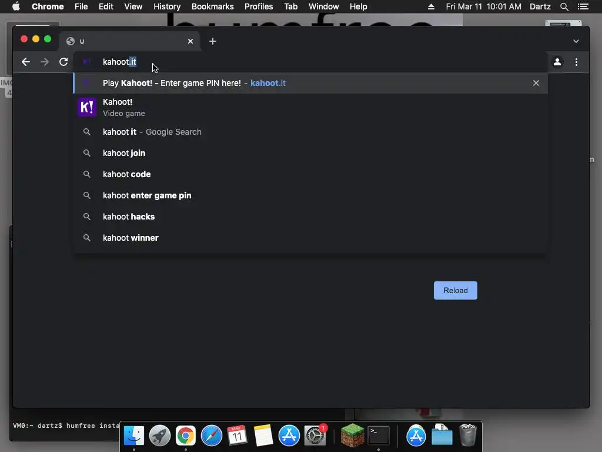
Task: Open Calendar from the Dock
Action: click(238, 436)
